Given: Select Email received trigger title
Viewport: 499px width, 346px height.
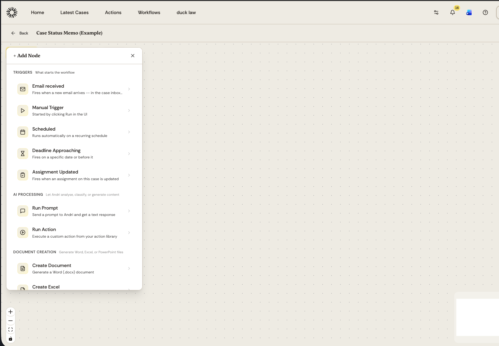Looking at the screenshot, I should click(x=48, y=86).
